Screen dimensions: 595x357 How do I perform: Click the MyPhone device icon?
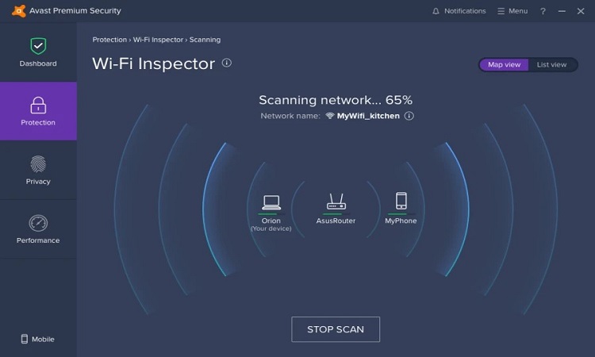[401, 201]
